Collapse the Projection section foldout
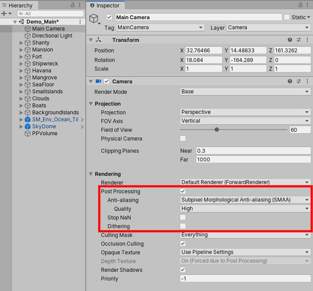This screenshot has height=291, width=313. click(91, 103)
